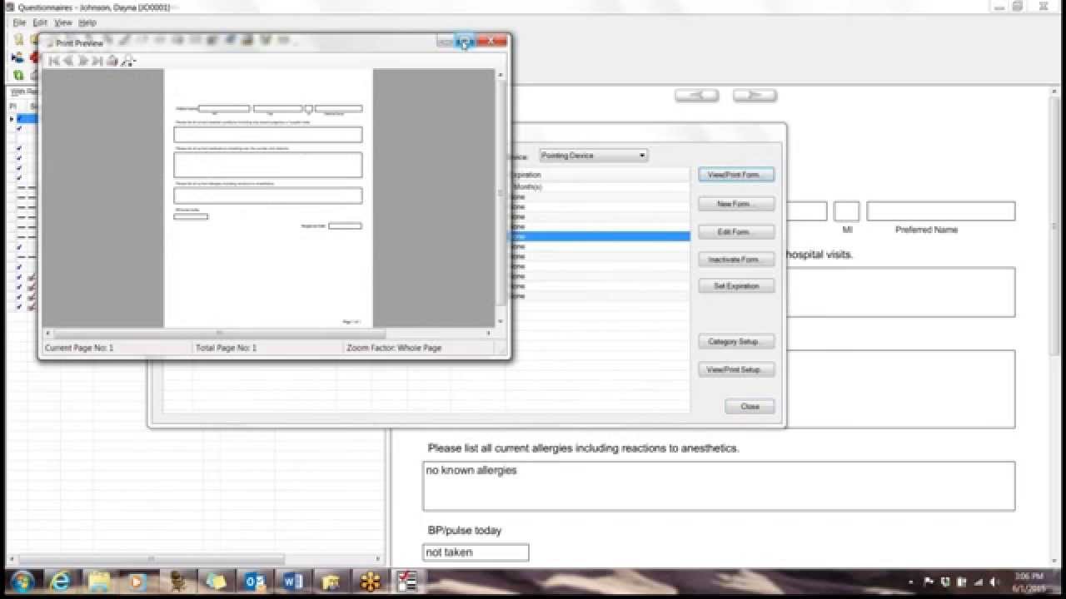Open the Windows Start menu
Viewport: 1066px width, 599px height.
tap(22, 581)
